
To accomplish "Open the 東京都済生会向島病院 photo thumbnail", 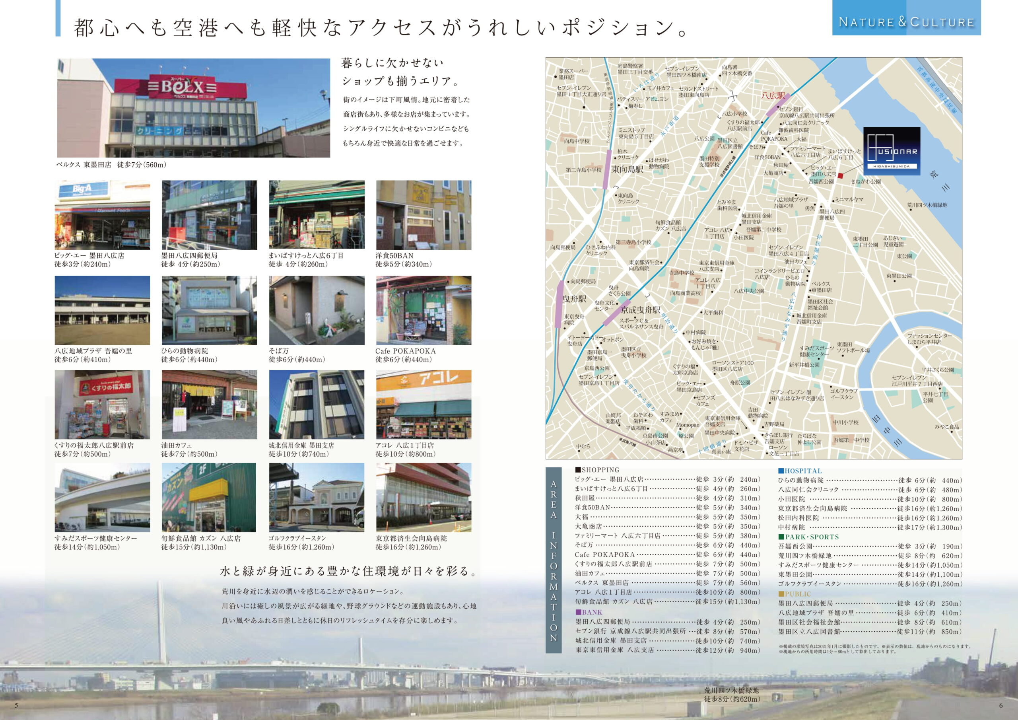I will tap(424, 498).
